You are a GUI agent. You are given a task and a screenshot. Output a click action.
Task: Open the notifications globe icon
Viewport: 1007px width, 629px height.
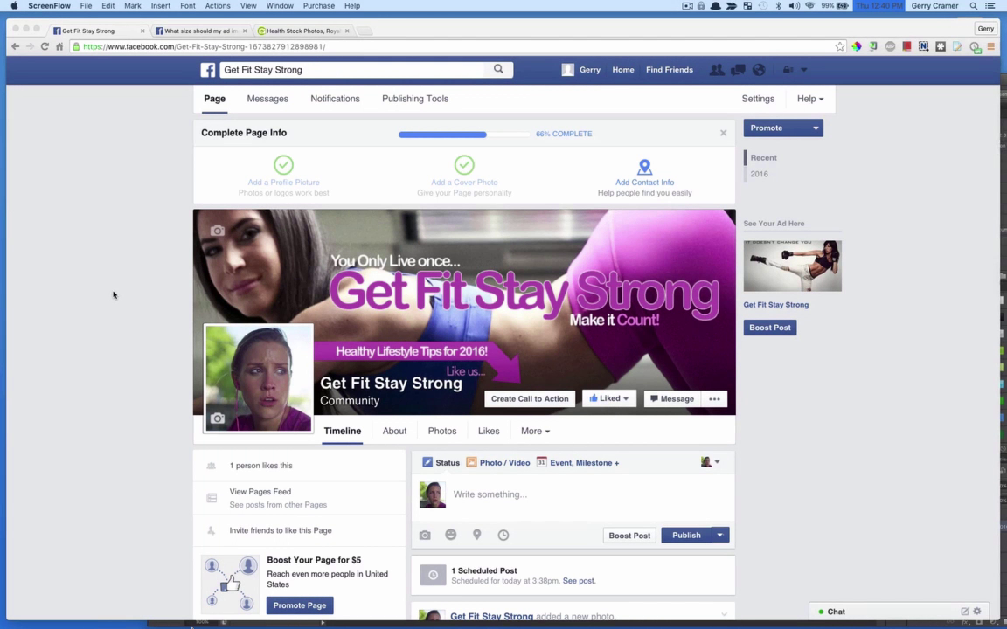coord(759,70)
